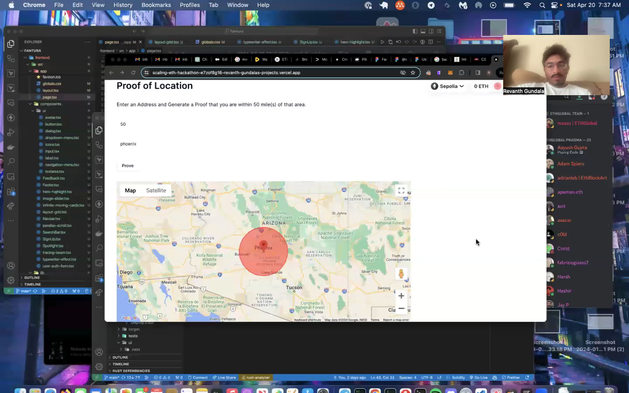Open VS Code Accounts icon in back window

tap(11, 266)
